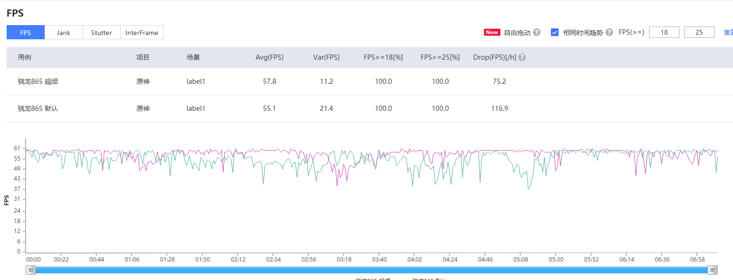The image size is (733, 280).
Task: Click FPS threshold field showing 25
Action: click(699, 32)
